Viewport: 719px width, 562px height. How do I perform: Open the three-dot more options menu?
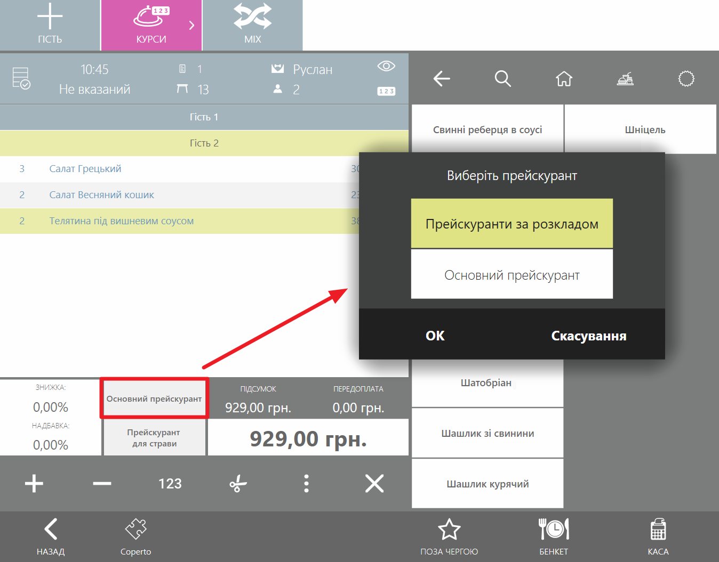coord(306,484)
